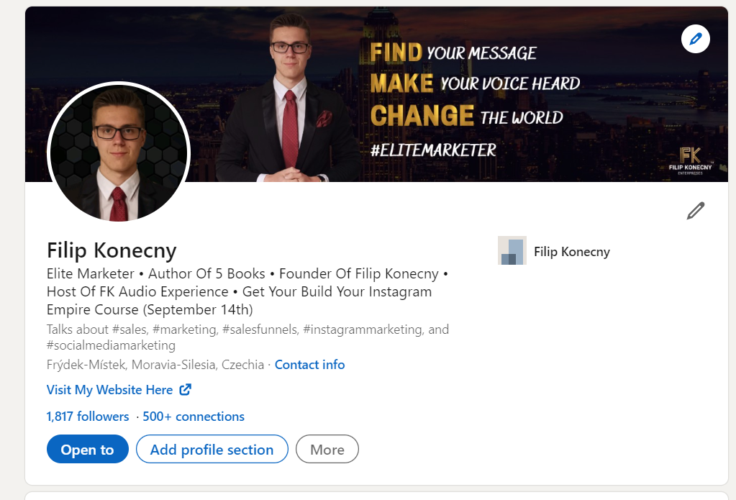
Task: Open Contact info
Action: tap(309, 364)
